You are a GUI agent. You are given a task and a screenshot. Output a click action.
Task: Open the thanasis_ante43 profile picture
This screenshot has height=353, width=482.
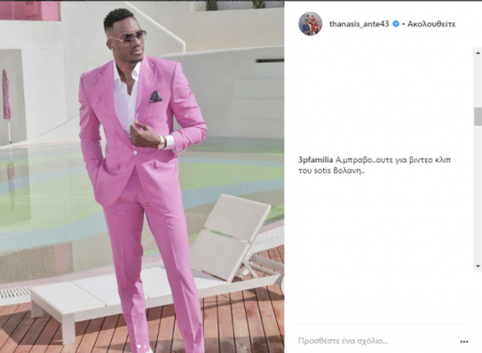(x=310, y=24)
